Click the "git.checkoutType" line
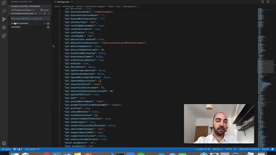The image size is (276, 155). point(81,22)
